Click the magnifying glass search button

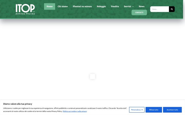click(x=172, y=9)
